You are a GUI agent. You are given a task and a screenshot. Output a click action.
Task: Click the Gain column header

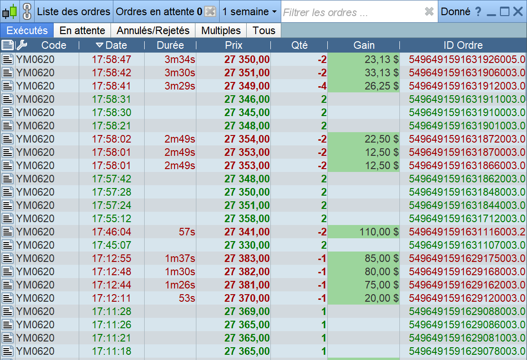364,45
